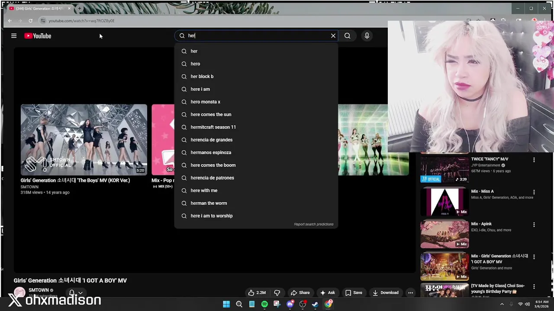Pick the 'hero monsta x' suggestion
554x311 pixels.
pos(256,102)
